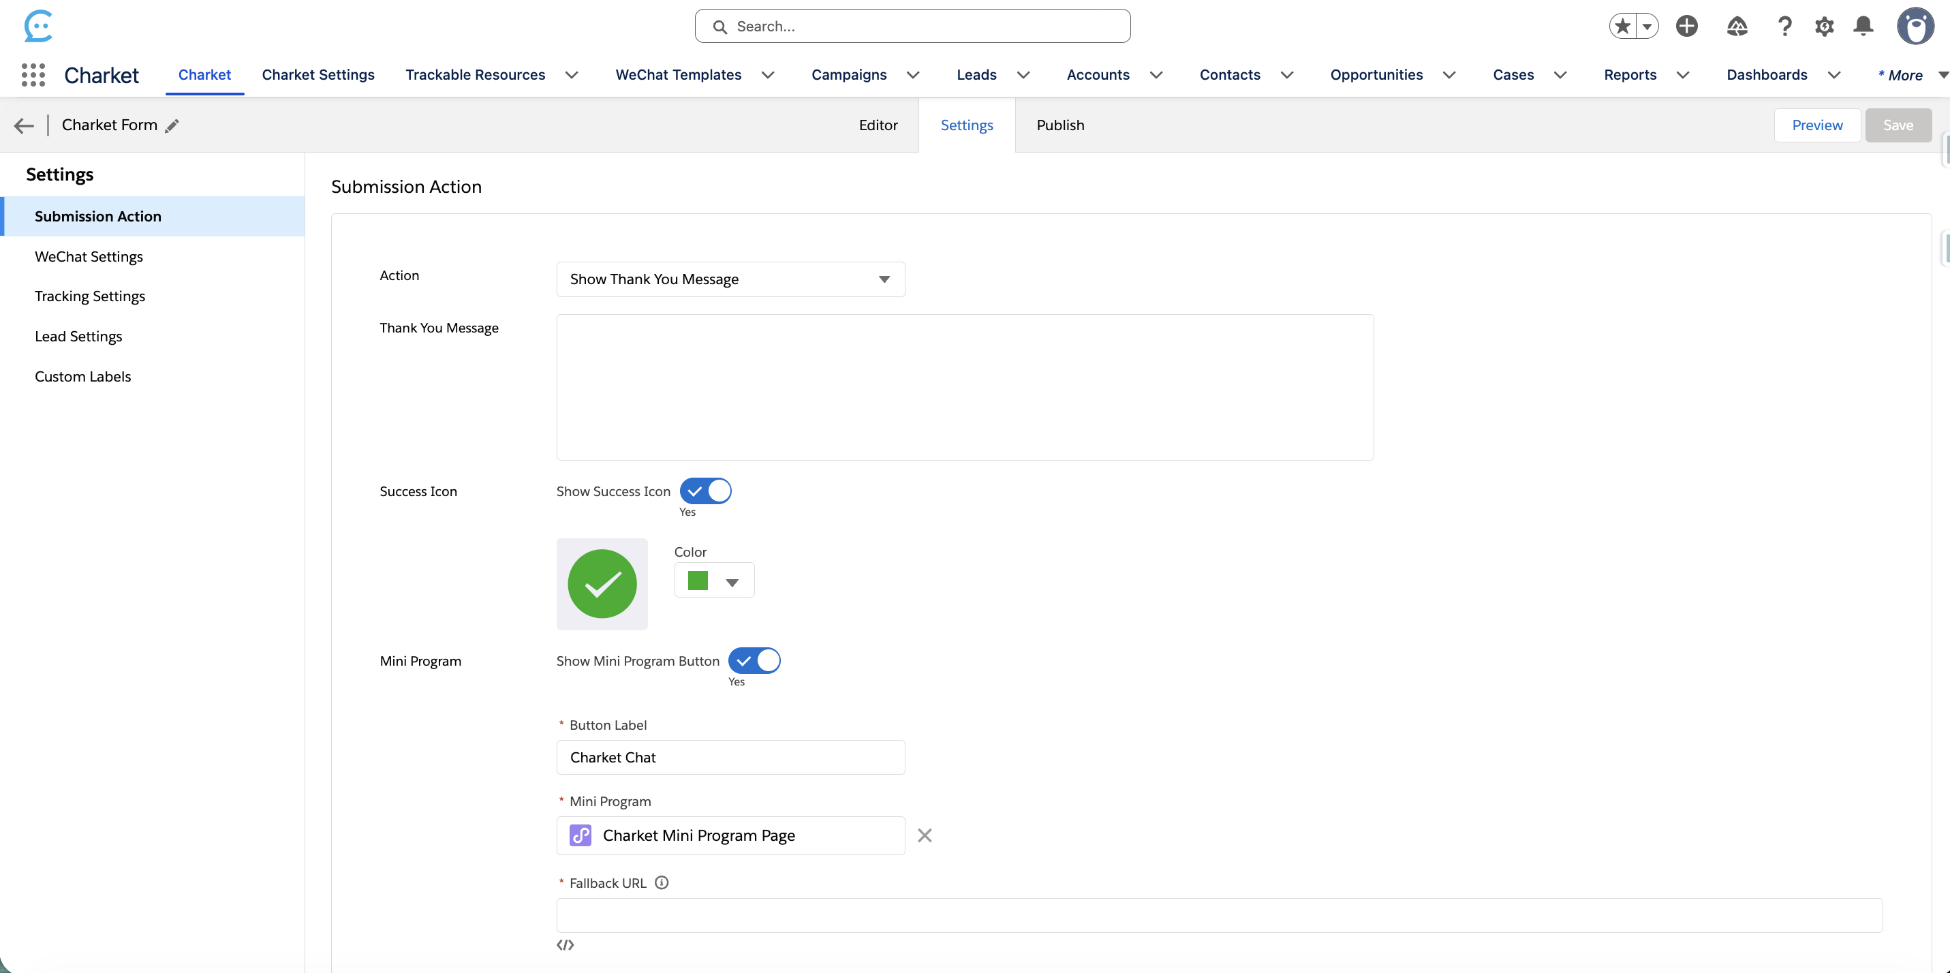This screenshot has height=973, width=1950.
Task: Open the Reports nav tab
Action: point(1630,75)
